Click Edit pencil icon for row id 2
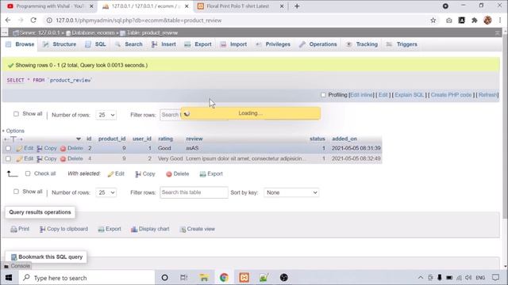Screen dimensions: 508x285 click(x=19, y=149)
